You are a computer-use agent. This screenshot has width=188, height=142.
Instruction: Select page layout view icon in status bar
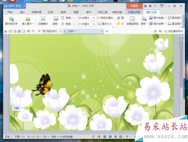pyautogui.click(x=105, y=137)
